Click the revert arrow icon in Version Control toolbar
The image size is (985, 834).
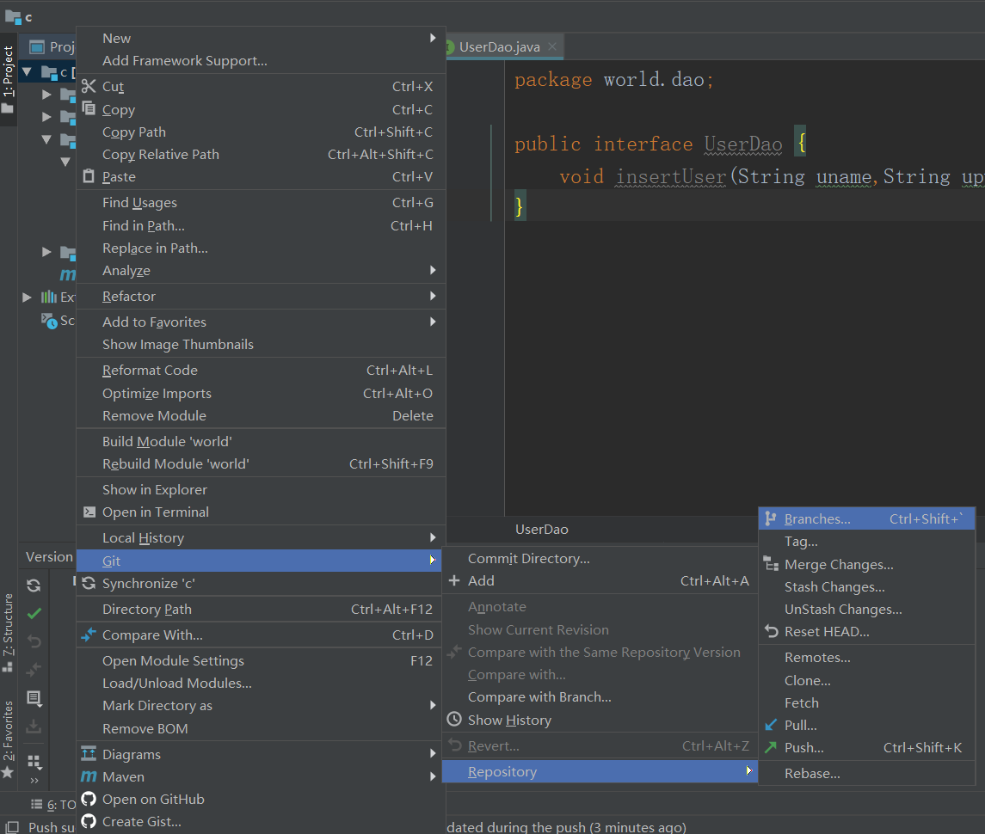(x=34, y=641)
